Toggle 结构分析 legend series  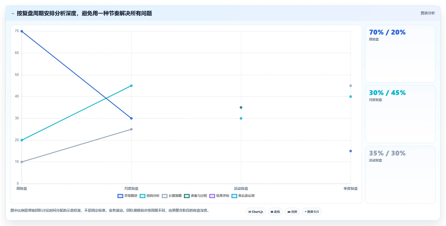coord(150,196)
